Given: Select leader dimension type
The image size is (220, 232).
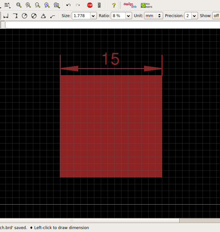Looking at the screenshot, I should pyautogui.click(x=53, y=16).
